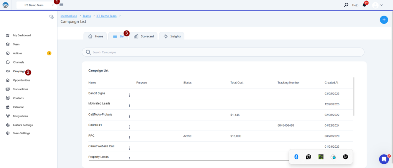Open options menu for CallTools-Probate row

[x=130, y=116]
